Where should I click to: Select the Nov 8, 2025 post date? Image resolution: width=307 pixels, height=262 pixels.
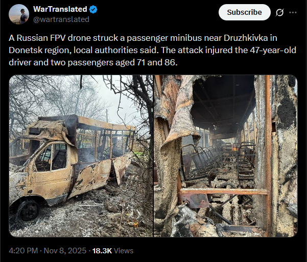click(x=65, y=251)
